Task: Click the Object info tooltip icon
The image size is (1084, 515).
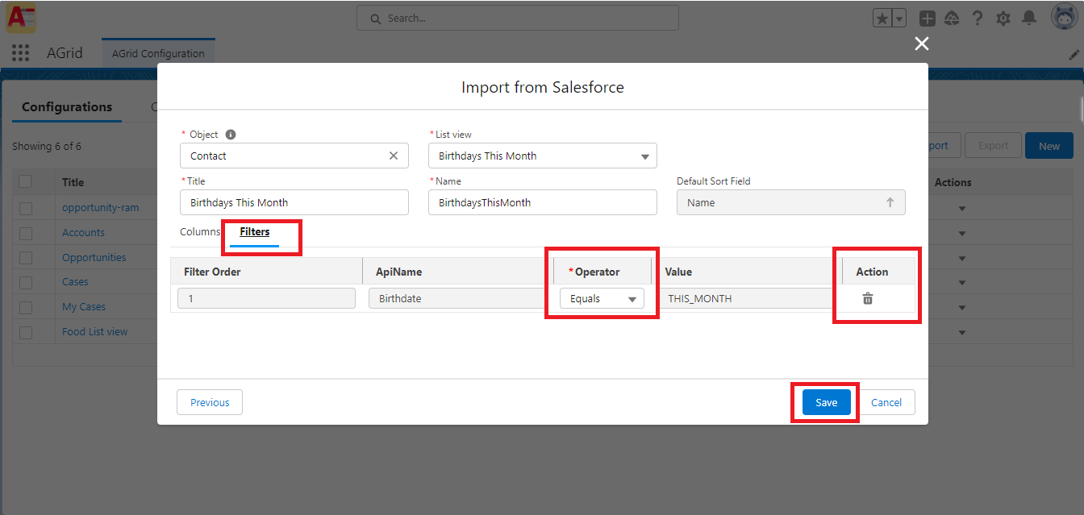Action: pos(231,135)
